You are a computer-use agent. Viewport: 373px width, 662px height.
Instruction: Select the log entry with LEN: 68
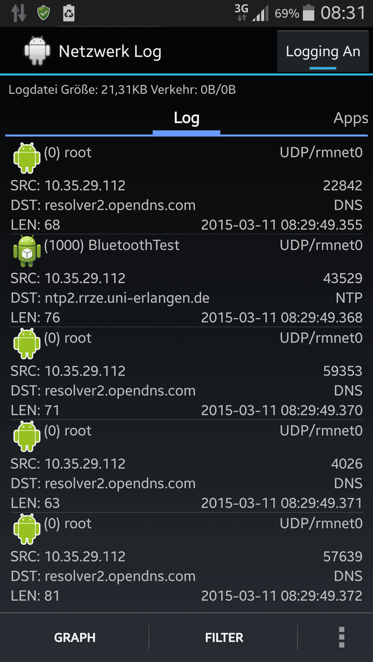click(186, 188)
